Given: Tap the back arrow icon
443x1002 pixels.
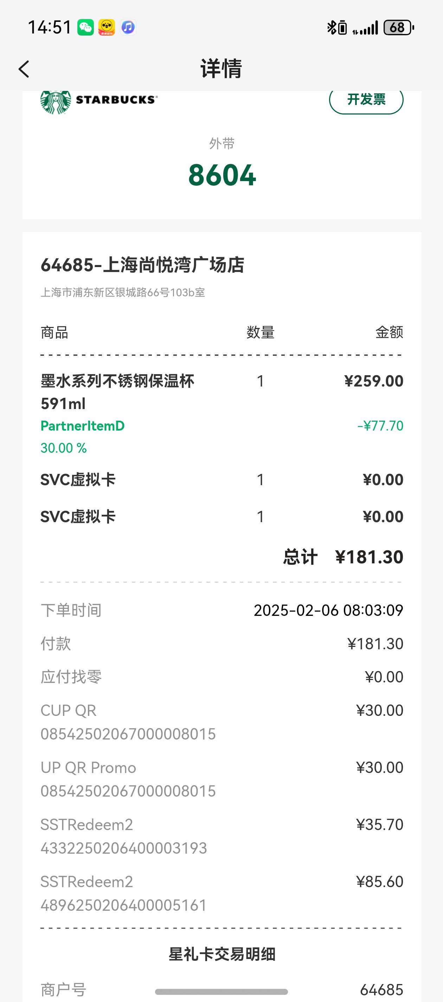Looking at the screenshot, I should click(x=24, y=69).
